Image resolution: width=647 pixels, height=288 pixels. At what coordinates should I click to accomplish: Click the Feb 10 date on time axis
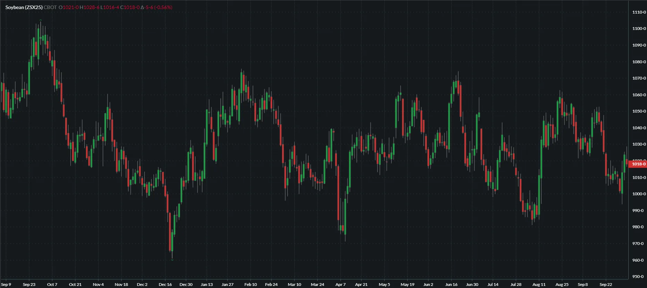pyautogui.click(x=251, y=285)
